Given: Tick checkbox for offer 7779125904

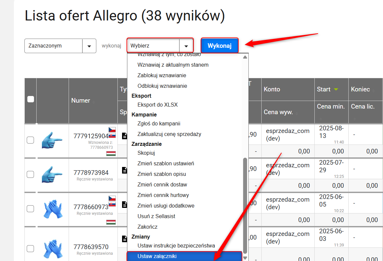Looking at the screenshot, I should click(x=30, y=140).
